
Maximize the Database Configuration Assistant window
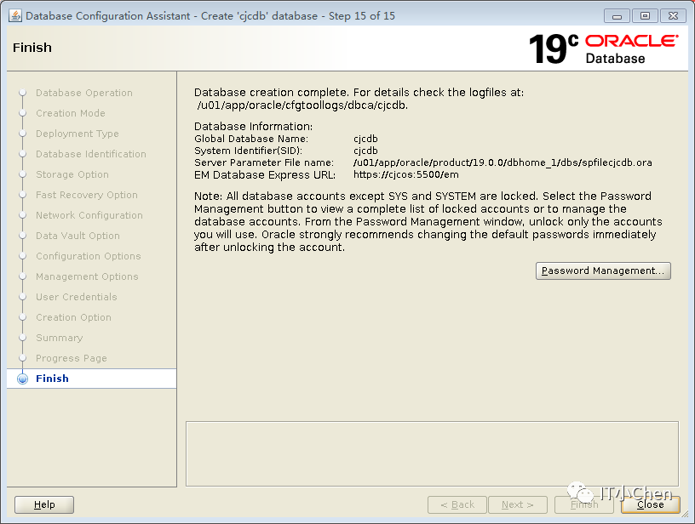[645, 16]
